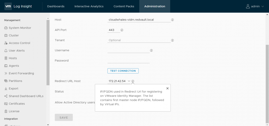Open Partitions page

(15, 81)
